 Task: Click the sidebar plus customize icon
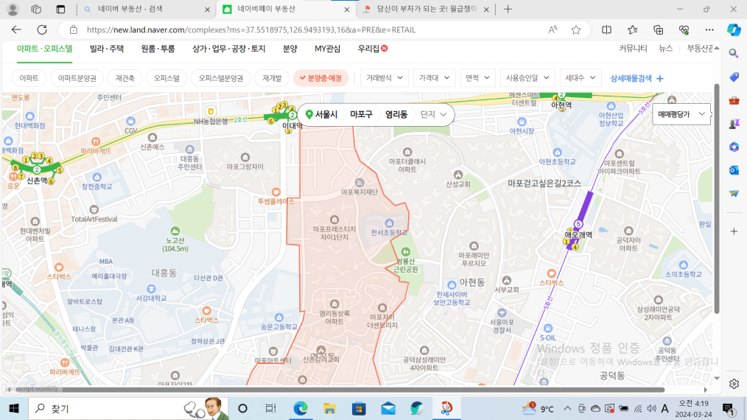(734, 231)
